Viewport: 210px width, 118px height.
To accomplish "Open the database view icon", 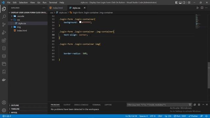I will (x=4, y=48).
